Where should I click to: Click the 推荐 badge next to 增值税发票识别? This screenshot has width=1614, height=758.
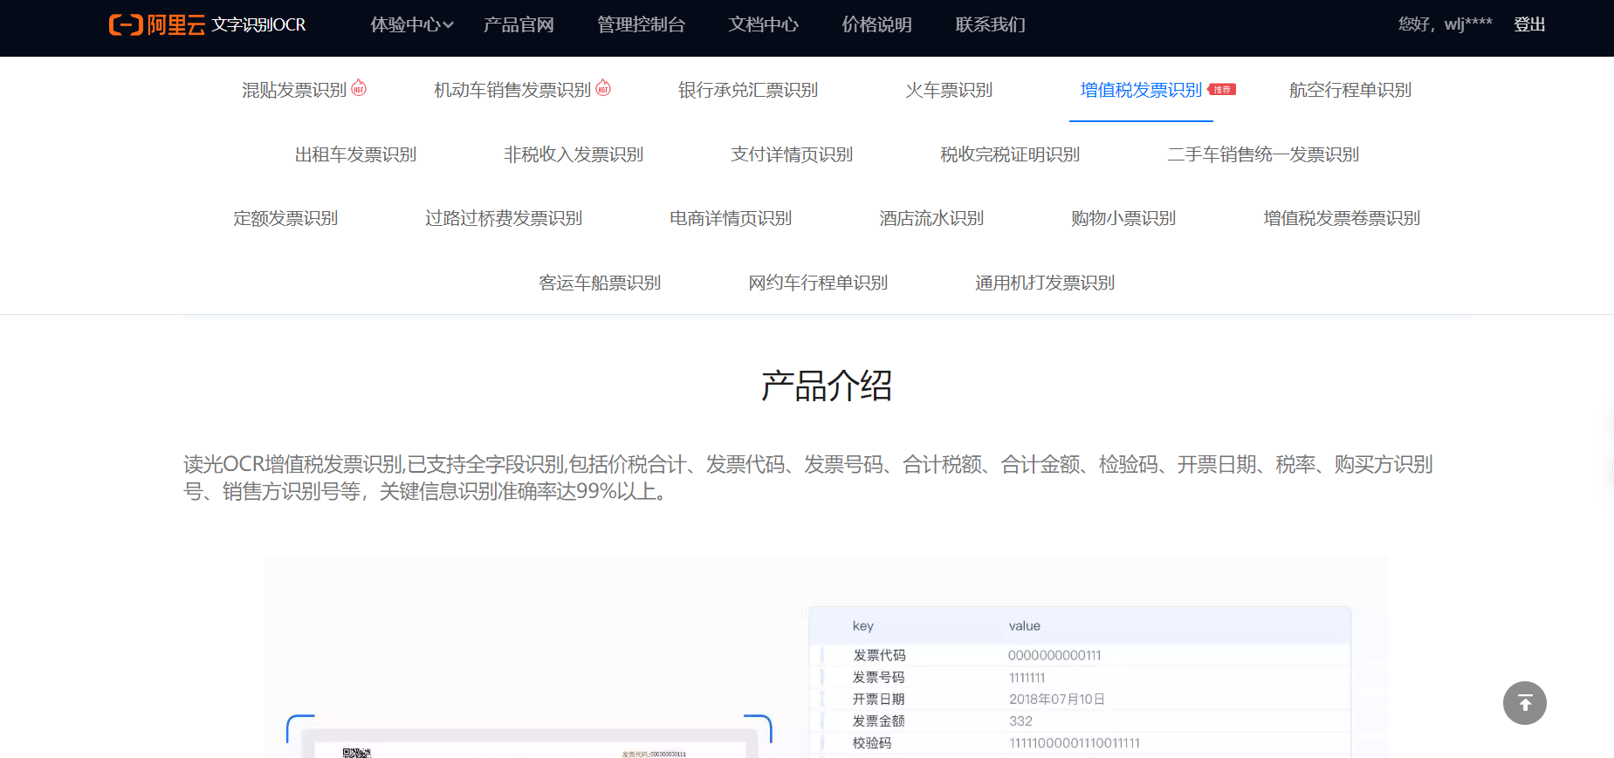1222,90
